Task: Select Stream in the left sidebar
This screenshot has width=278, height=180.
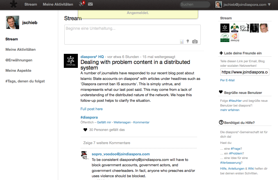Action: (x=12, y=39)
